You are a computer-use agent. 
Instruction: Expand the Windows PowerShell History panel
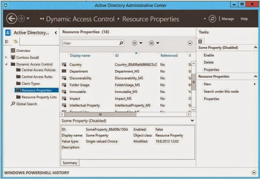(x=254, y=173)
